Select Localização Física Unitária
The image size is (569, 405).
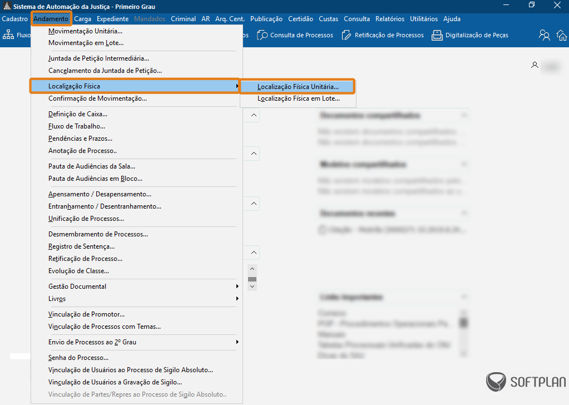(298, 87)
